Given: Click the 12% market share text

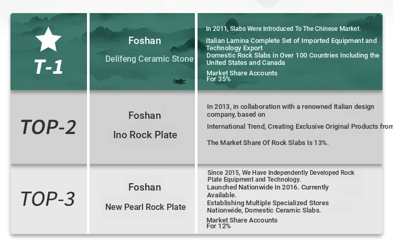Looking at the screenshot, I should 242,223.
